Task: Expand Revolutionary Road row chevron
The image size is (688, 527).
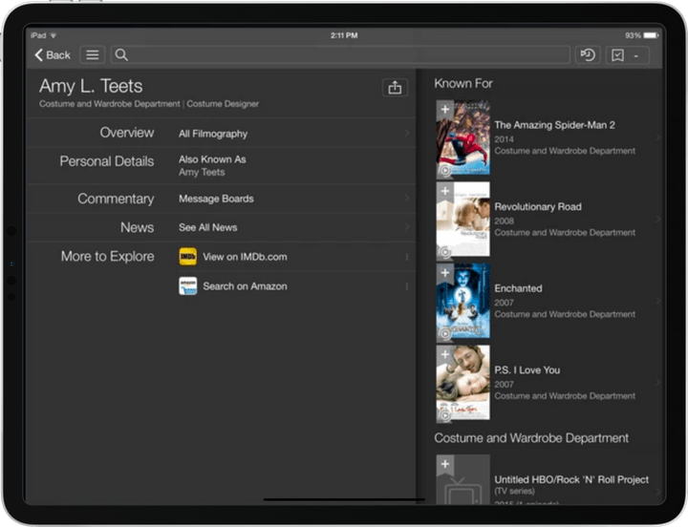Action: (x=657, y=220)
